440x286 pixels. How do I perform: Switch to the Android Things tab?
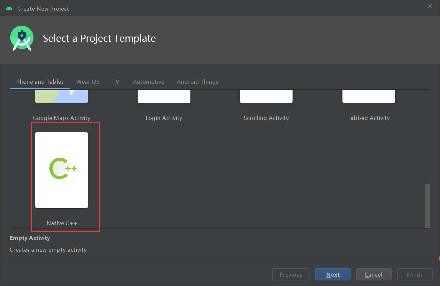pos(197,82)
